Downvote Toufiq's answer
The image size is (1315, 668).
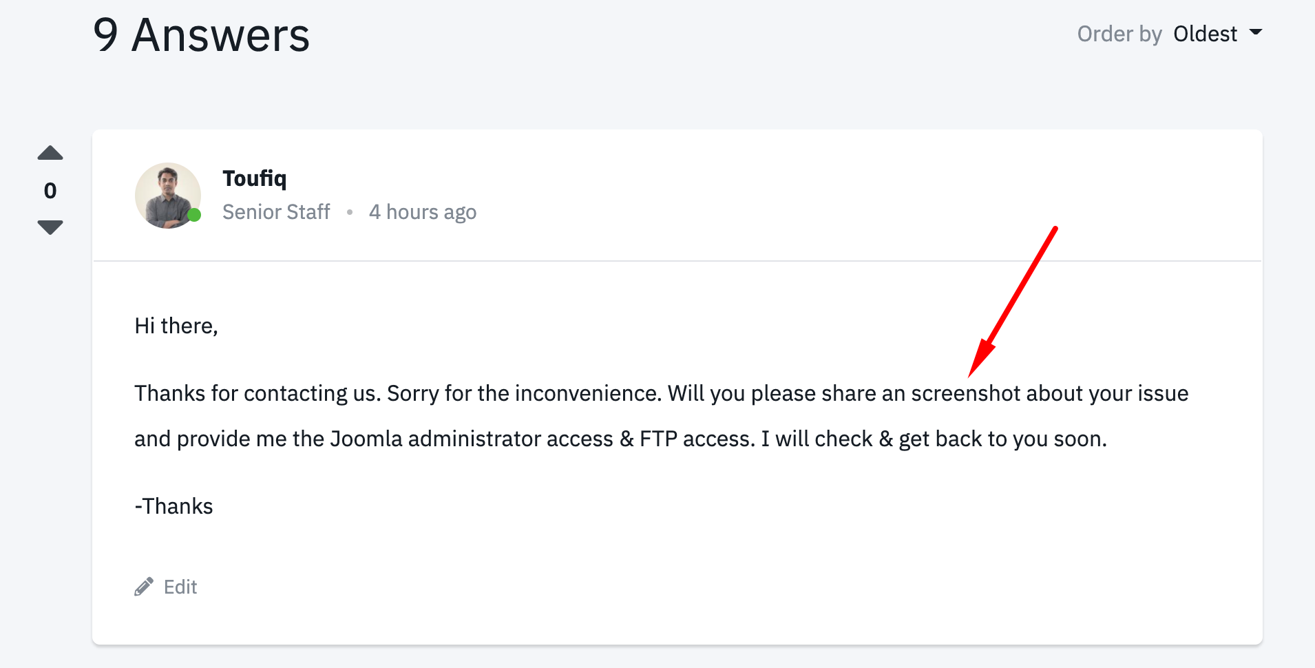(50, 227)
